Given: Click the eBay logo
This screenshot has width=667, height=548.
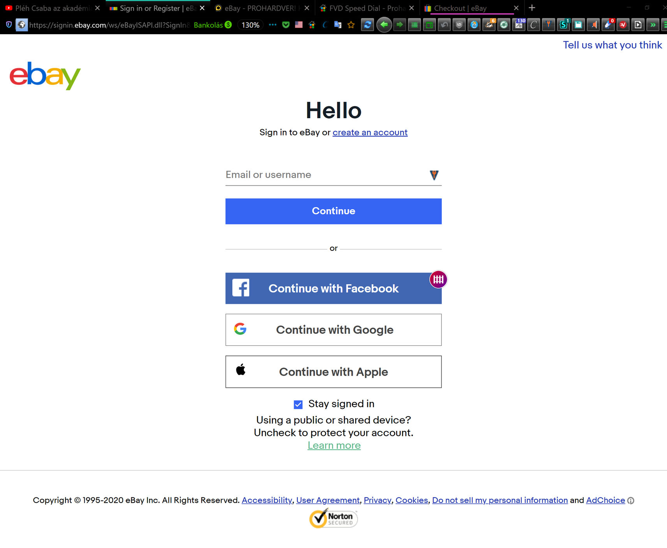Looking at the screenshot, I should pyautogui.click(x=45, y=75).
